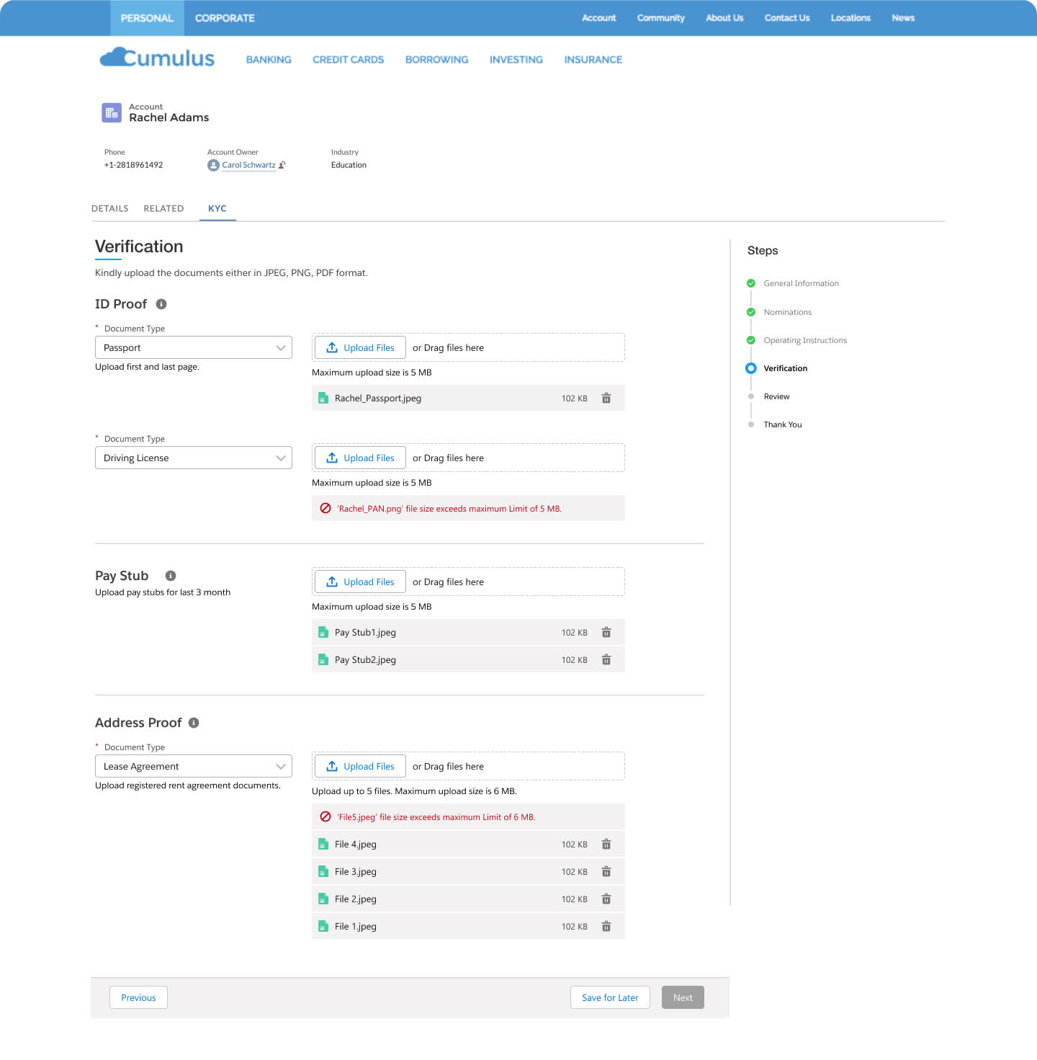Image resolution: width=1037 pixels, height=1060 pixels.
Task: Switch to the DETAILS tab
Action: pyautogui.click(x=110, y=208)
